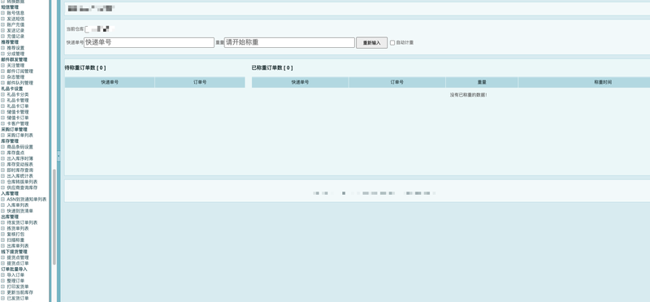Click the icon beside 发送记录
This screenshot has width=650, height=302.
tap(3, 30)
